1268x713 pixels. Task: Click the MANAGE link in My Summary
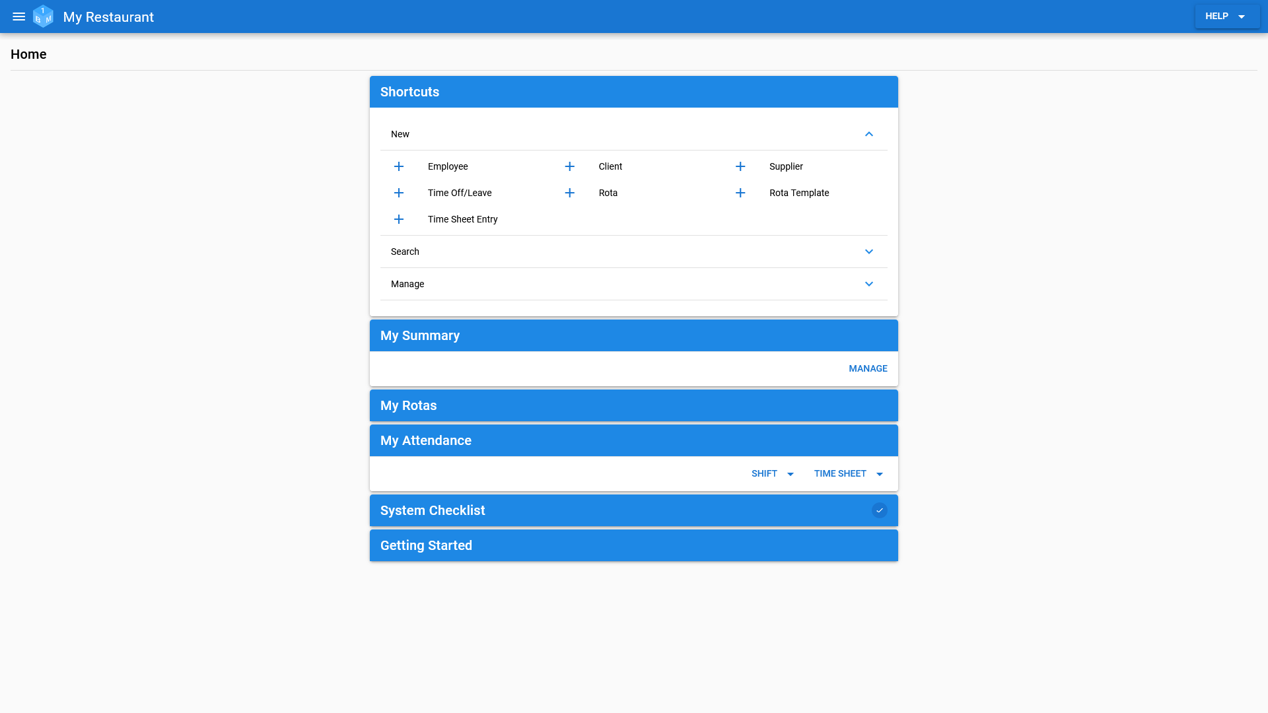click(867, 368)
